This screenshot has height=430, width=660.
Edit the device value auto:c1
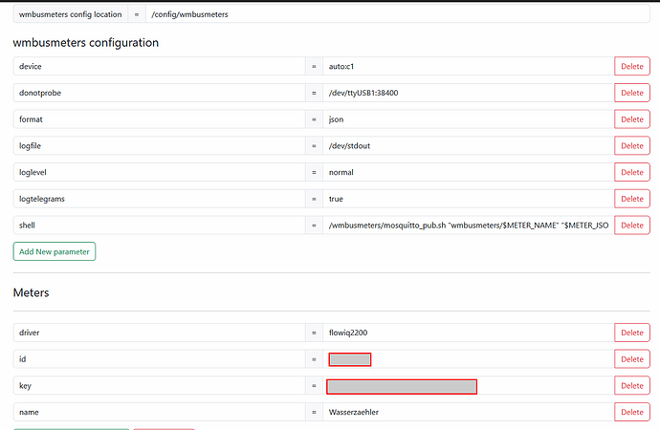pyautogui.click(x=468, y=67)
